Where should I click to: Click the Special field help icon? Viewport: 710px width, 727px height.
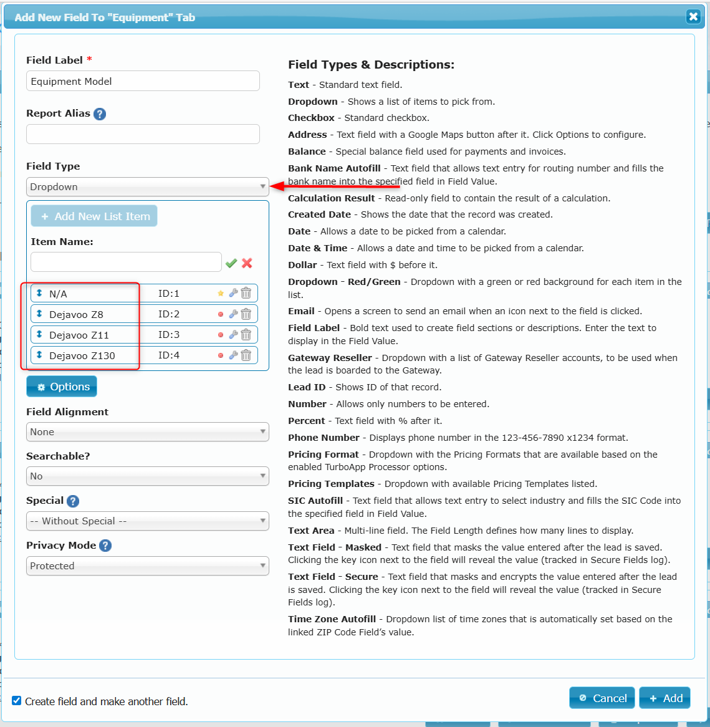tap(73, 501)
